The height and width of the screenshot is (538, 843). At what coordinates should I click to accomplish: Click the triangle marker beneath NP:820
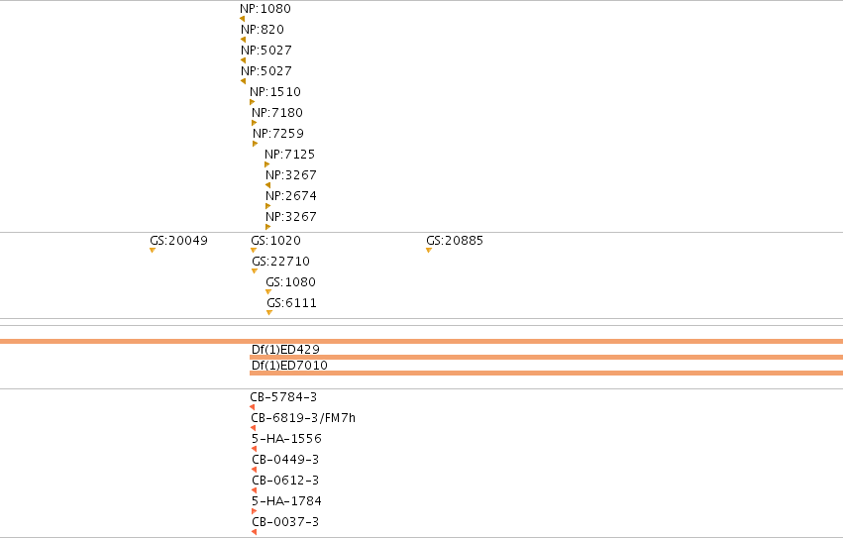pos(243,40)
